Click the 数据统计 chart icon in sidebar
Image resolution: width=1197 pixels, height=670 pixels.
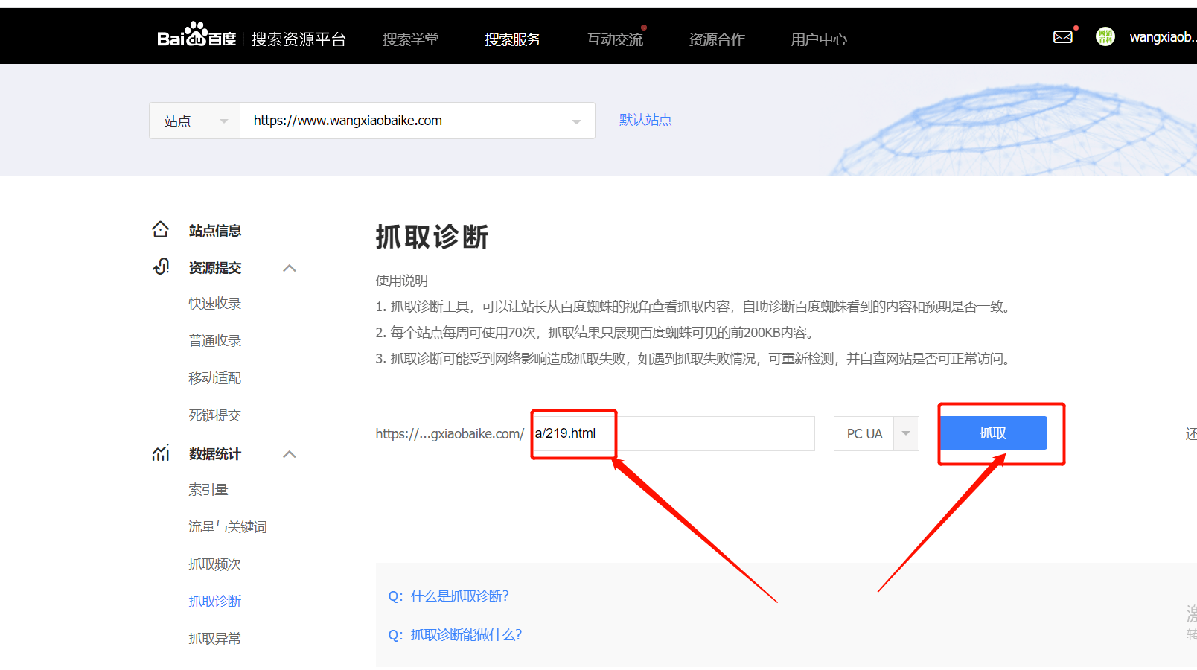click(161, 453)
